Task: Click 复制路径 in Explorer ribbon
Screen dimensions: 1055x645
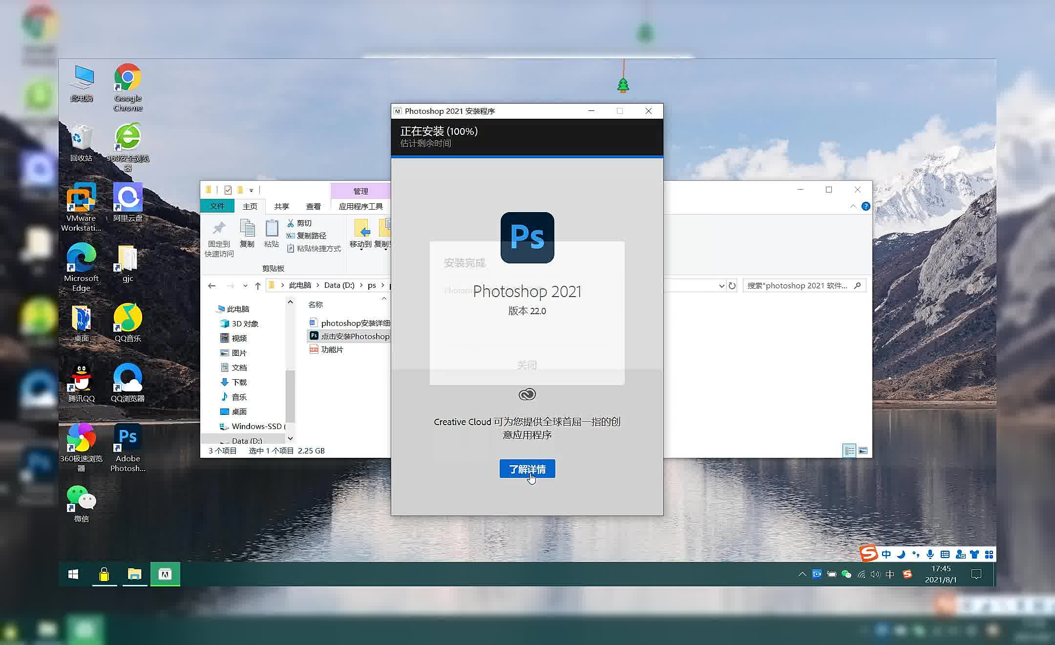Action: [x=306, y=236]
